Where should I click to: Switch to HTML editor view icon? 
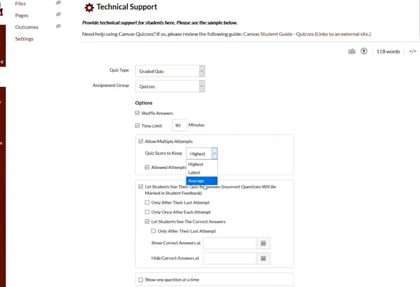(412, 52)
